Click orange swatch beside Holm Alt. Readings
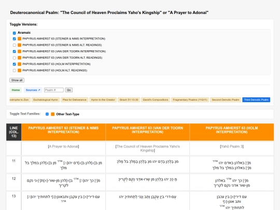Image resolution: width=280 pixels, height=210 pixels. pyautogui.click(x=20, y=71)
